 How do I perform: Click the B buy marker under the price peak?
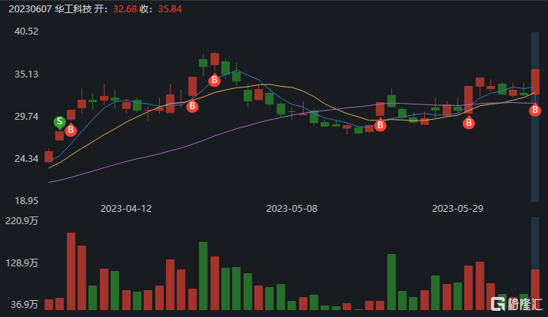(x=214, y=80)
